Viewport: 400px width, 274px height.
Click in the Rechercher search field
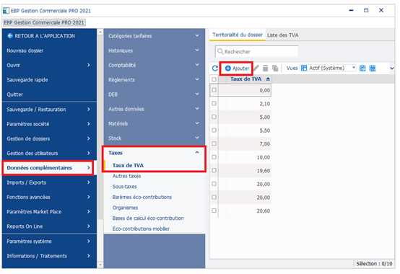click(x=256, y=51)
